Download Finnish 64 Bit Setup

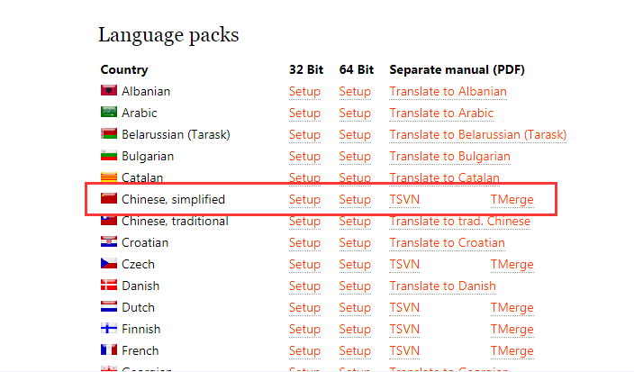pos(355,329)
